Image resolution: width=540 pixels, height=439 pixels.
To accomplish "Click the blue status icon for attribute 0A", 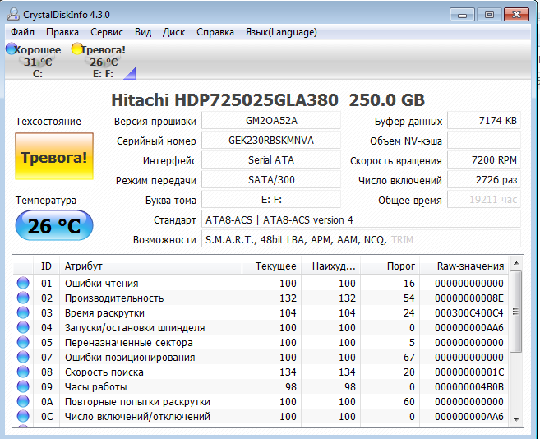I will (23, 401).
